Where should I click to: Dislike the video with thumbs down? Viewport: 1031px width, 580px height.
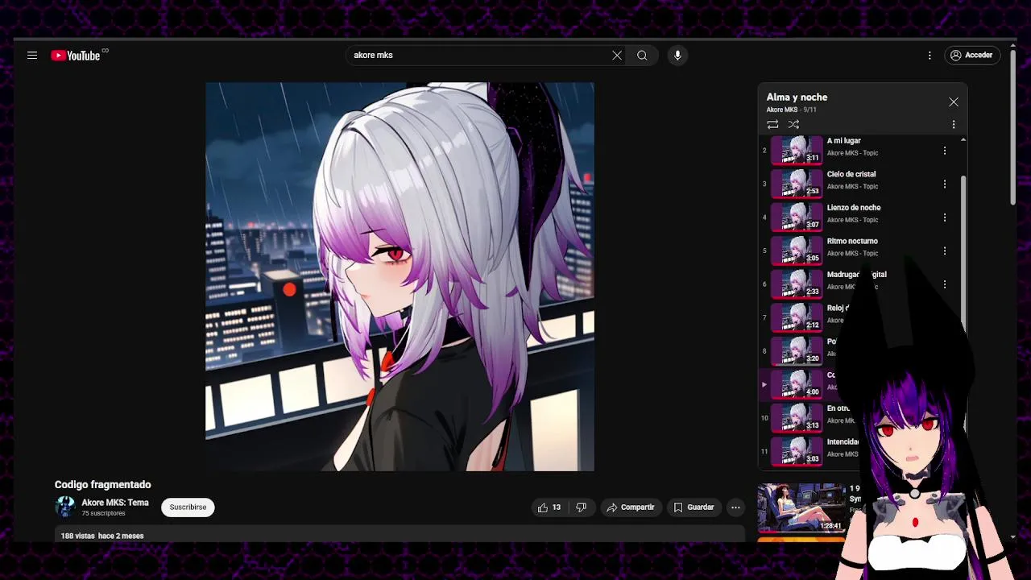(x=581, y=507)
